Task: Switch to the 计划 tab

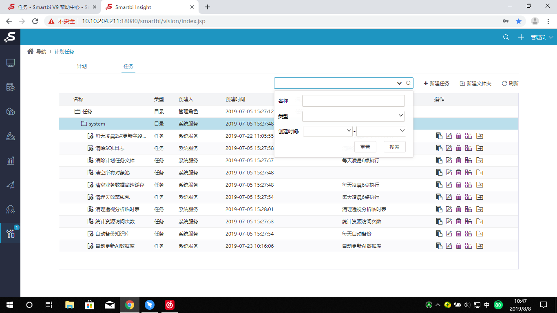Action: pyautogui.click(x=82, y=66)
